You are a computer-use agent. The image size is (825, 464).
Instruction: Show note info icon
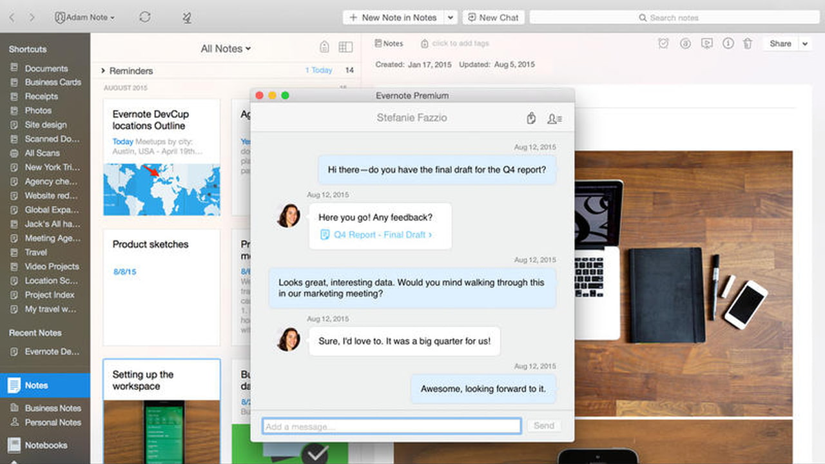pyautogui.click(x=728, y=44)
